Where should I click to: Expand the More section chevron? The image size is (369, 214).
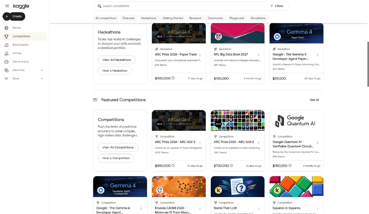pyautogui.click(x=42, y=79)
